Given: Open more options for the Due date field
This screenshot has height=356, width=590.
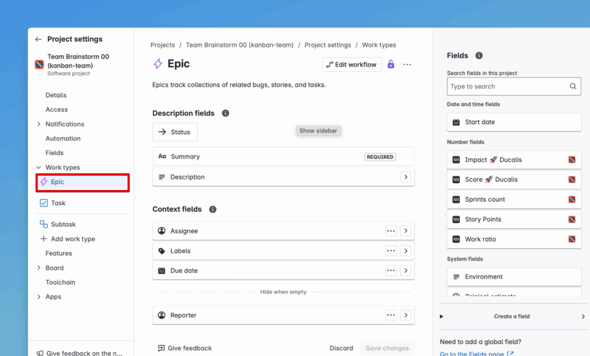Looking at the screenshot, I should point(391,271).
